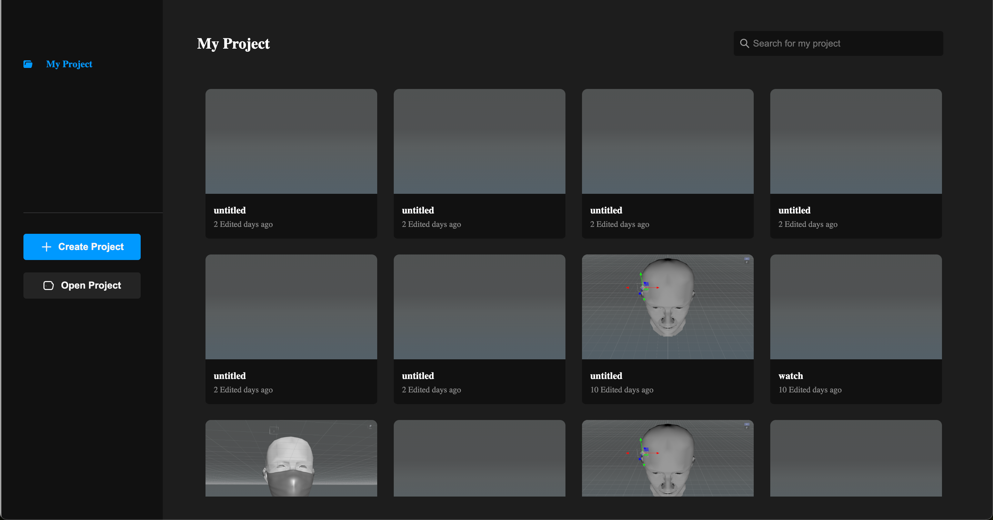Screen dimensions: 993x520
Task: Select the 'watch' project title
Action: tap(791, 376)
